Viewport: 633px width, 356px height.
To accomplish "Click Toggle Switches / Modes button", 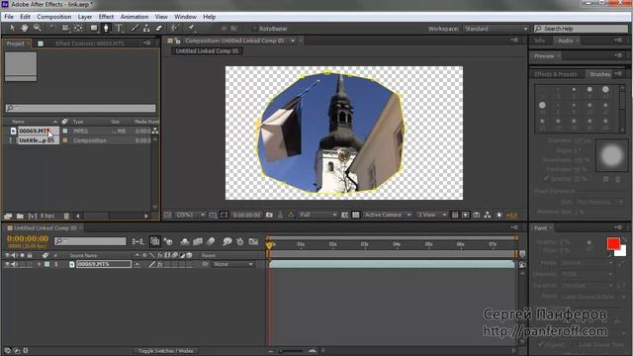I will tap(166, 351).
